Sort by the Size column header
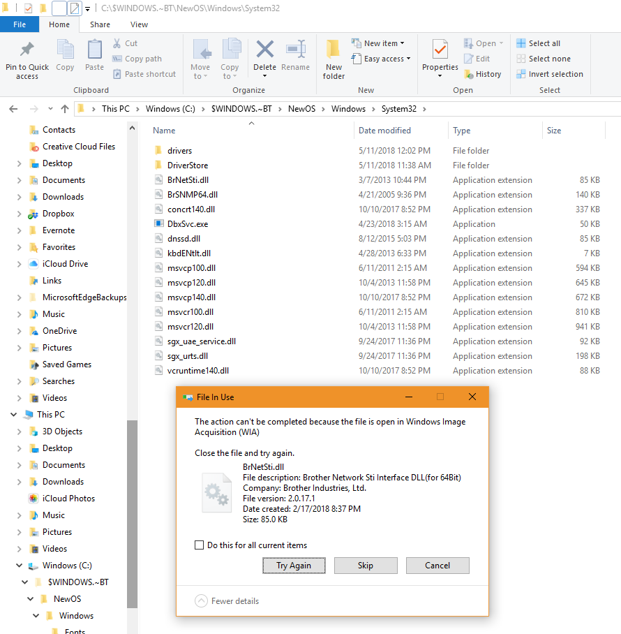 point(554,130)
